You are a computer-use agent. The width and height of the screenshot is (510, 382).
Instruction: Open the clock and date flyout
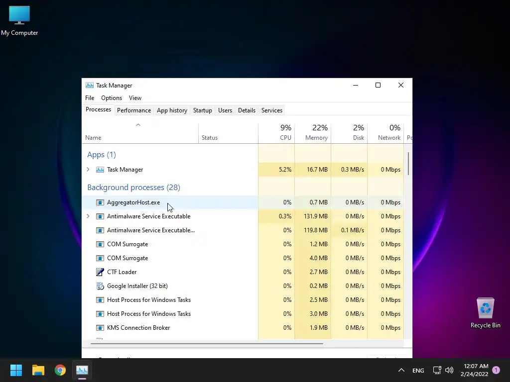(475, 370)
